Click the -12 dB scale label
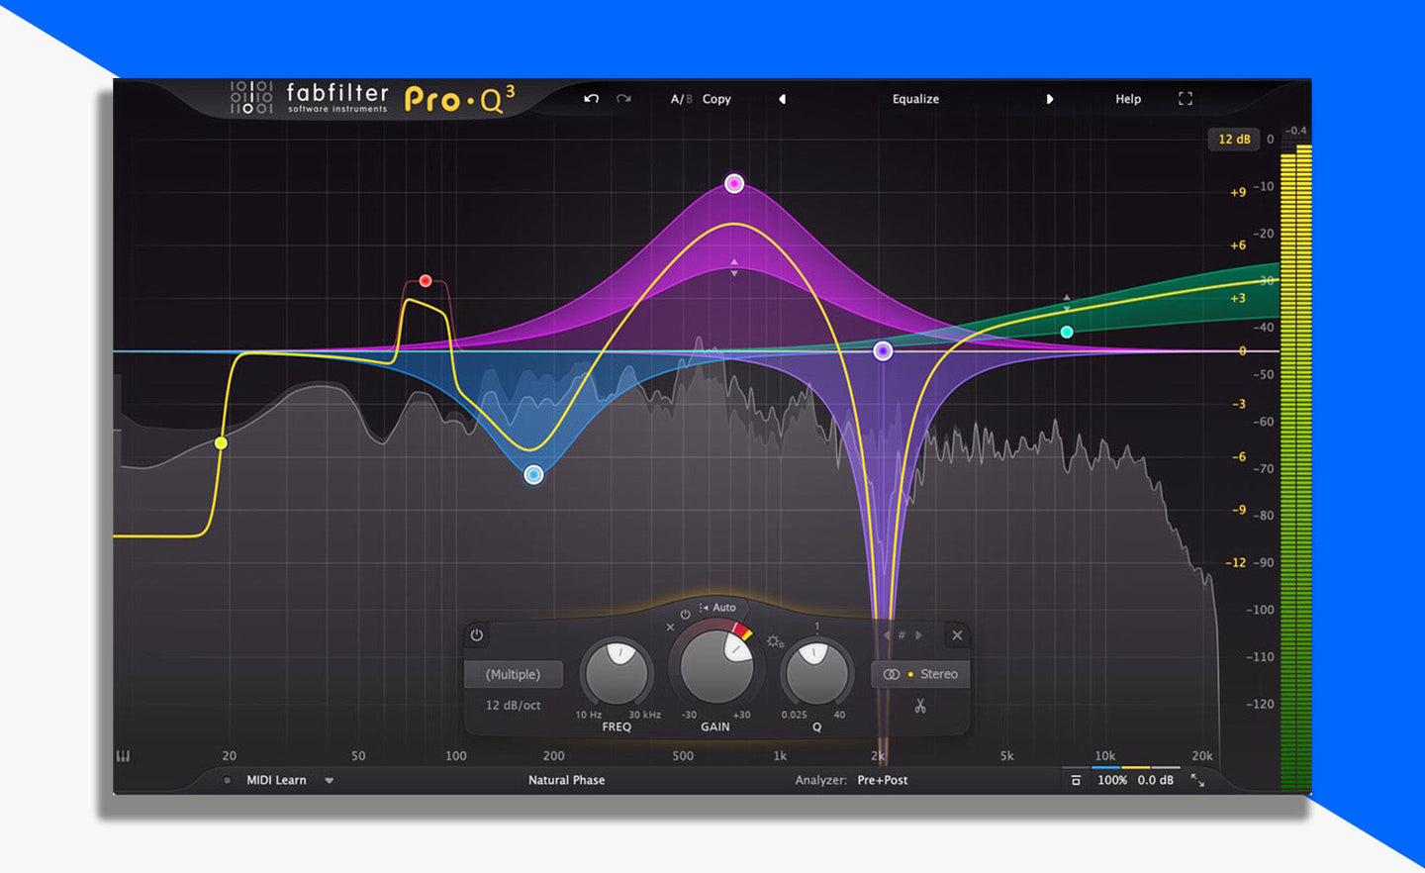1425x873 pixels. 1236,562
